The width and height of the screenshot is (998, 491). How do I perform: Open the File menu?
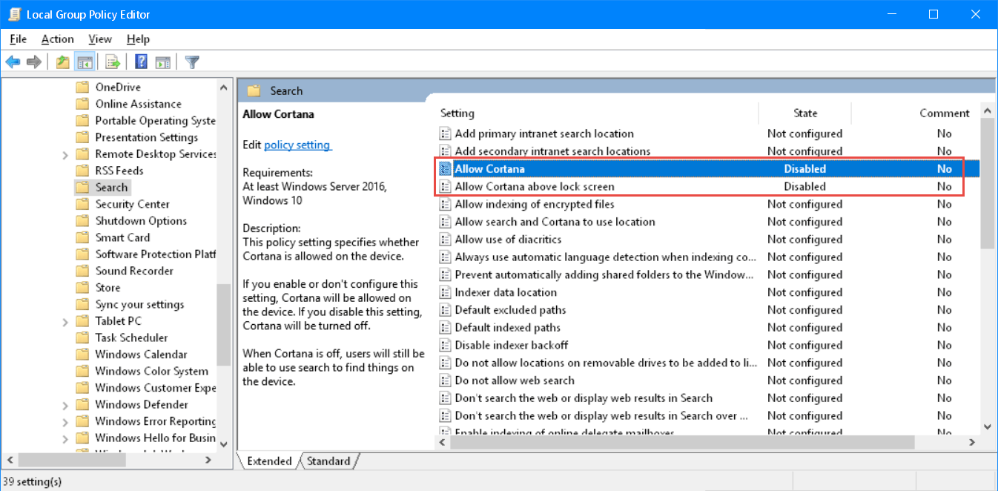[19, 39]
